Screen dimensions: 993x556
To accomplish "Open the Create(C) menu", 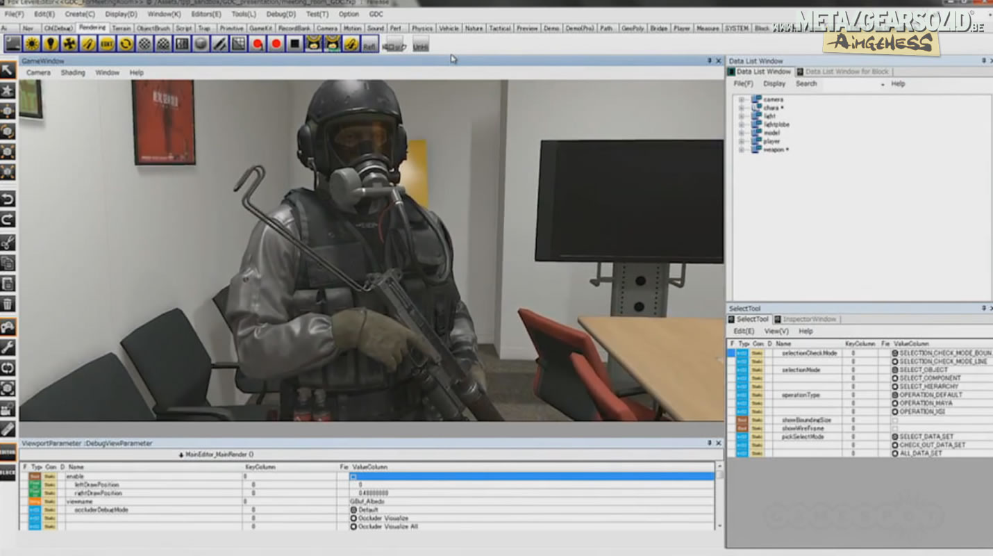I will 80,14.
